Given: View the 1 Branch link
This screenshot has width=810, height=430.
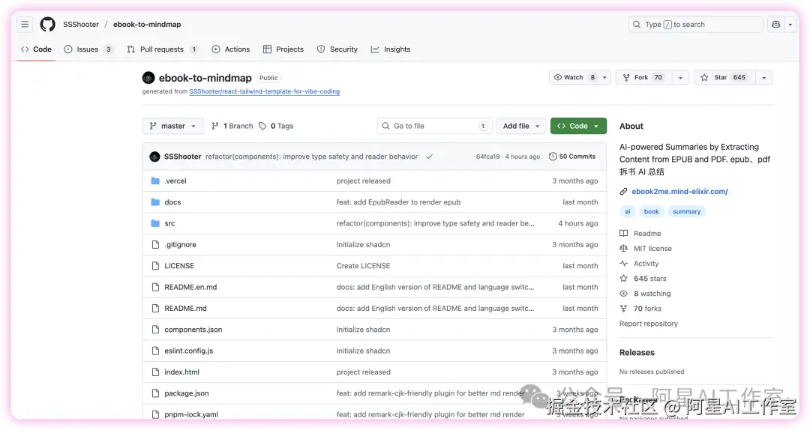Looking at the screenshot, I should (232, 126).
